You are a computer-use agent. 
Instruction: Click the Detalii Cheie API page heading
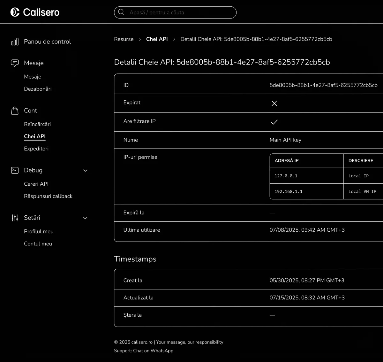point(222,62)
